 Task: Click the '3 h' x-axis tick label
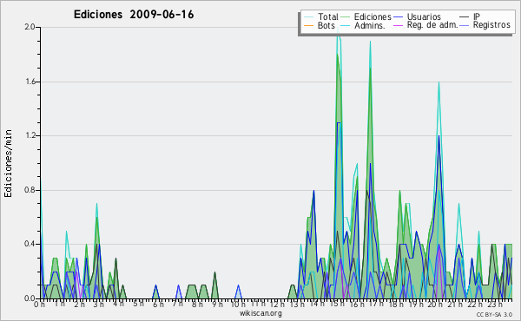99,305
